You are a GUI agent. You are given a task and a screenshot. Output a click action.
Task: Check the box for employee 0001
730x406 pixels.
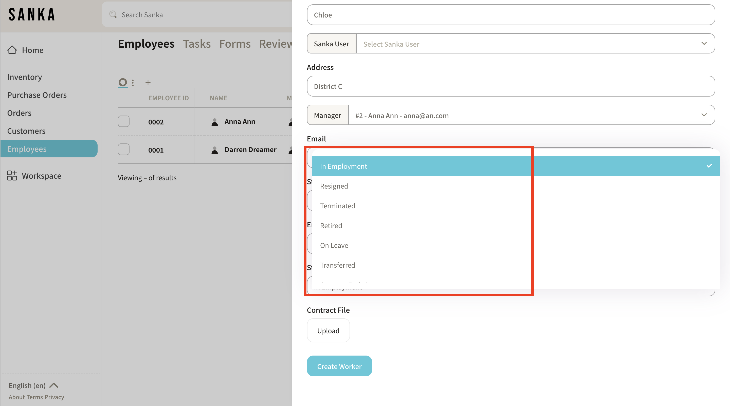point(123,149)
